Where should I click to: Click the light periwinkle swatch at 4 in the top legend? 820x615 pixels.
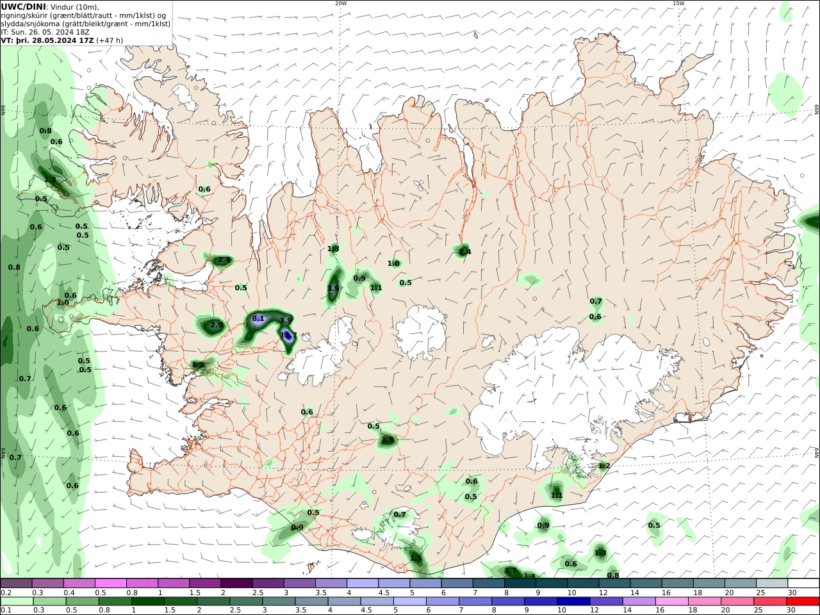(363, 584)
